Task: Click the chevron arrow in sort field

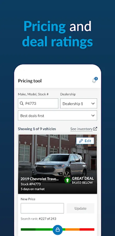Action: pyautogui.click(x=93, y=115)
